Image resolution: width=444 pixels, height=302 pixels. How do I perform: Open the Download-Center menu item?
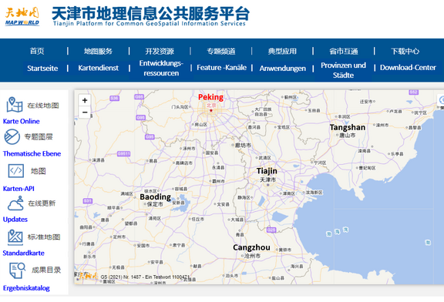point(408,68)
